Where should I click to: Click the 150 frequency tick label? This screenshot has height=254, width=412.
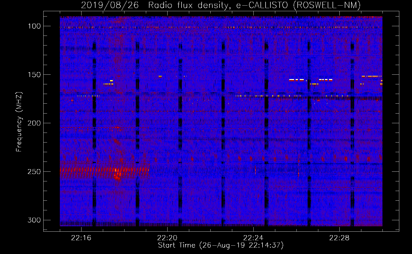(x=34, y=75)
